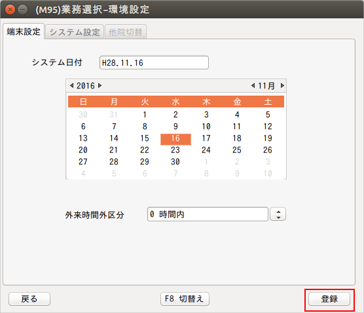
Task: Click greyed December 7 under the 水 column
Action: [175, 174]
